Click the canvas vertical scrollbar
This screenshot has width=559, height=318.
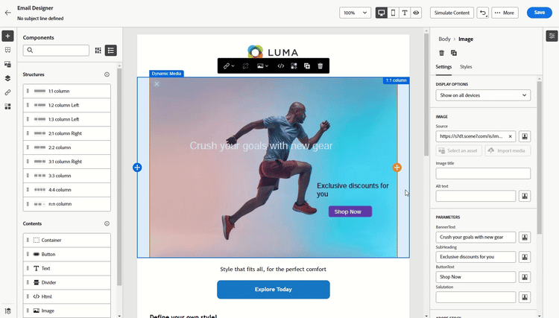tap(426, 95)
